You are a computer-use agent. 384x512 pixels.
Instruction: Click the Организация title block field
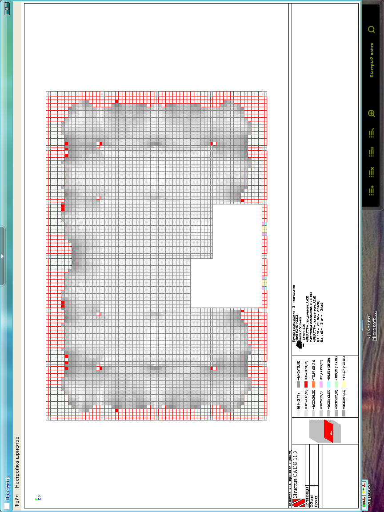[x=307, y=496]
